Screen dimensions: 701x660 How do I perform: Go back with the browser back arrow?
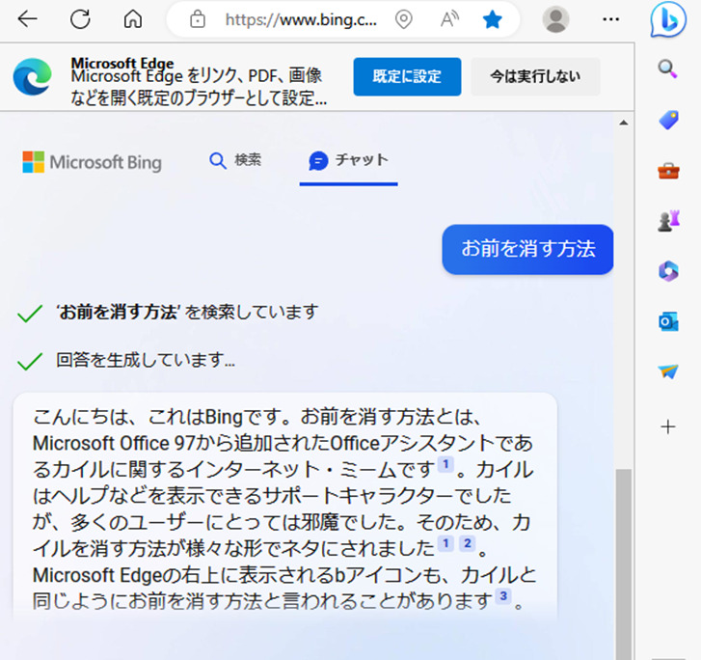[x=27, y=19]
